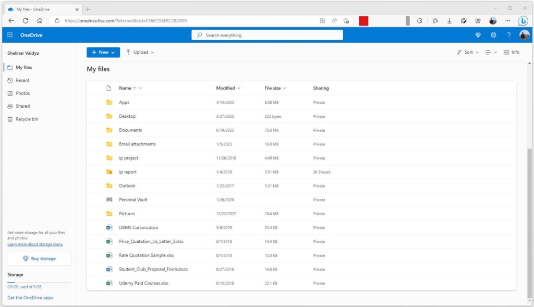Click the storage usage progress bar
534x307 pixels.
[39, 282]
